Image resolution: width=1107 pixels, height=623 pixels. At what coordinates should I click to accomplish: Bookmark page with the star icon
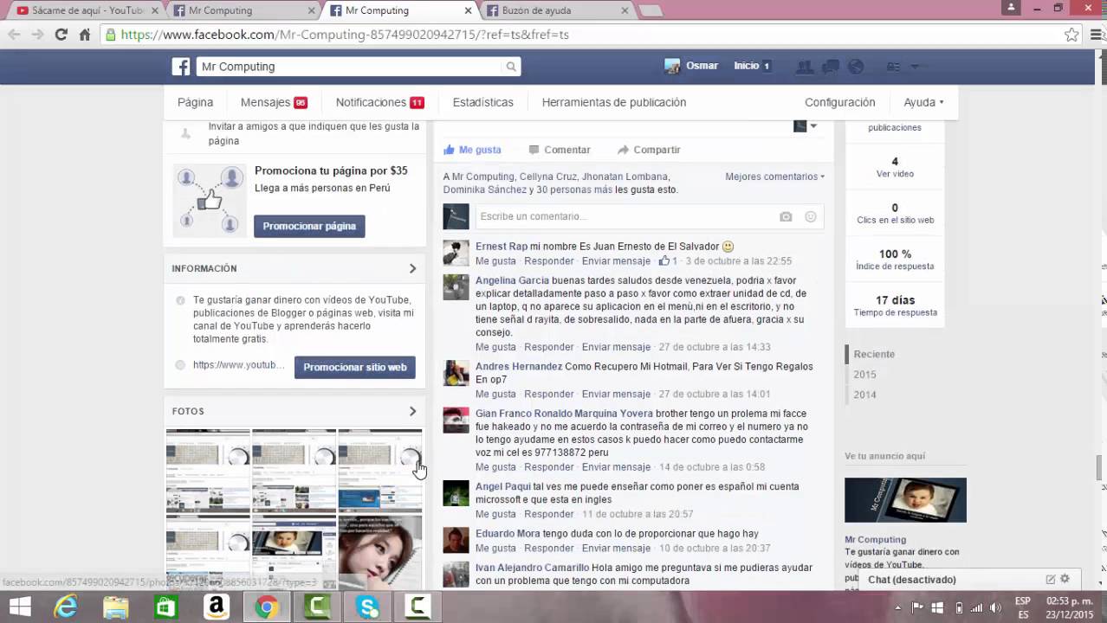pos(1071,35)
